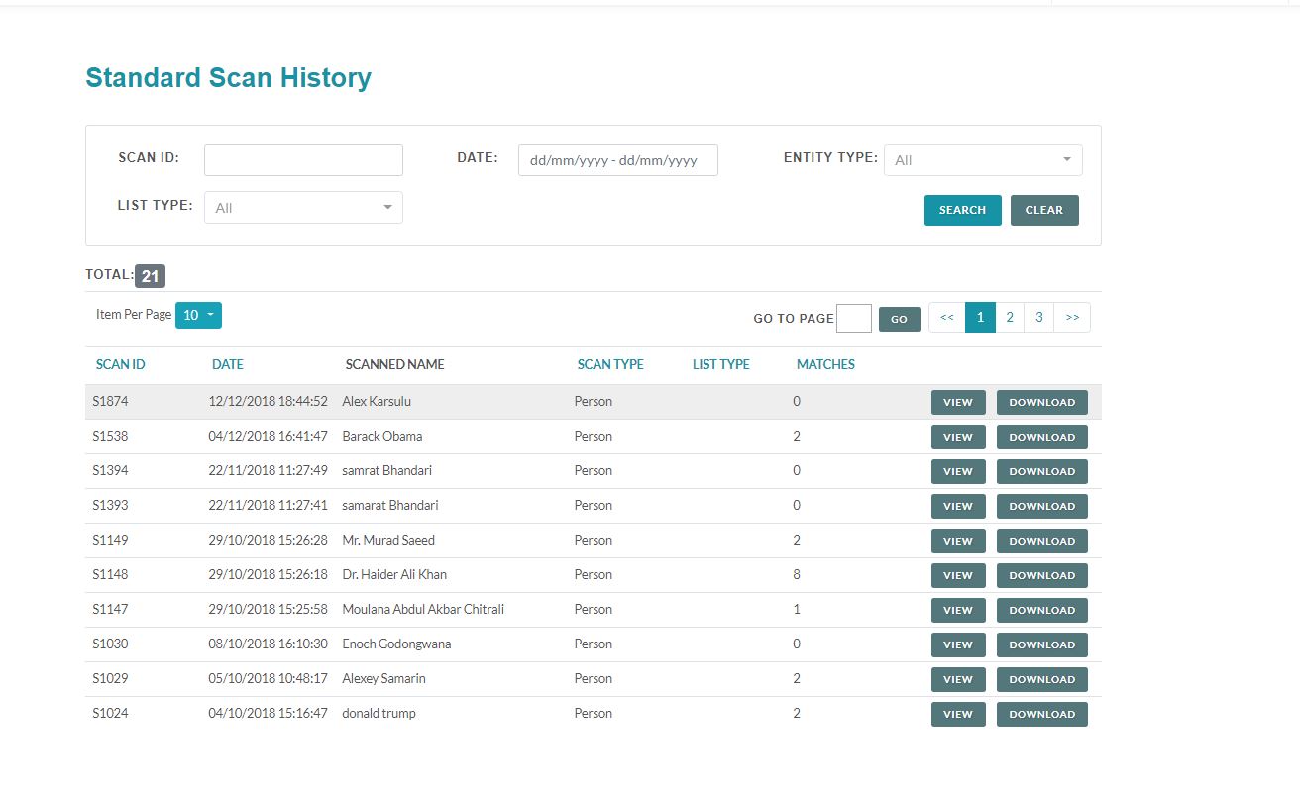Screen dimensions: 1300x793
Task: Click the Scan ID input field
Action: pos(303,160)
